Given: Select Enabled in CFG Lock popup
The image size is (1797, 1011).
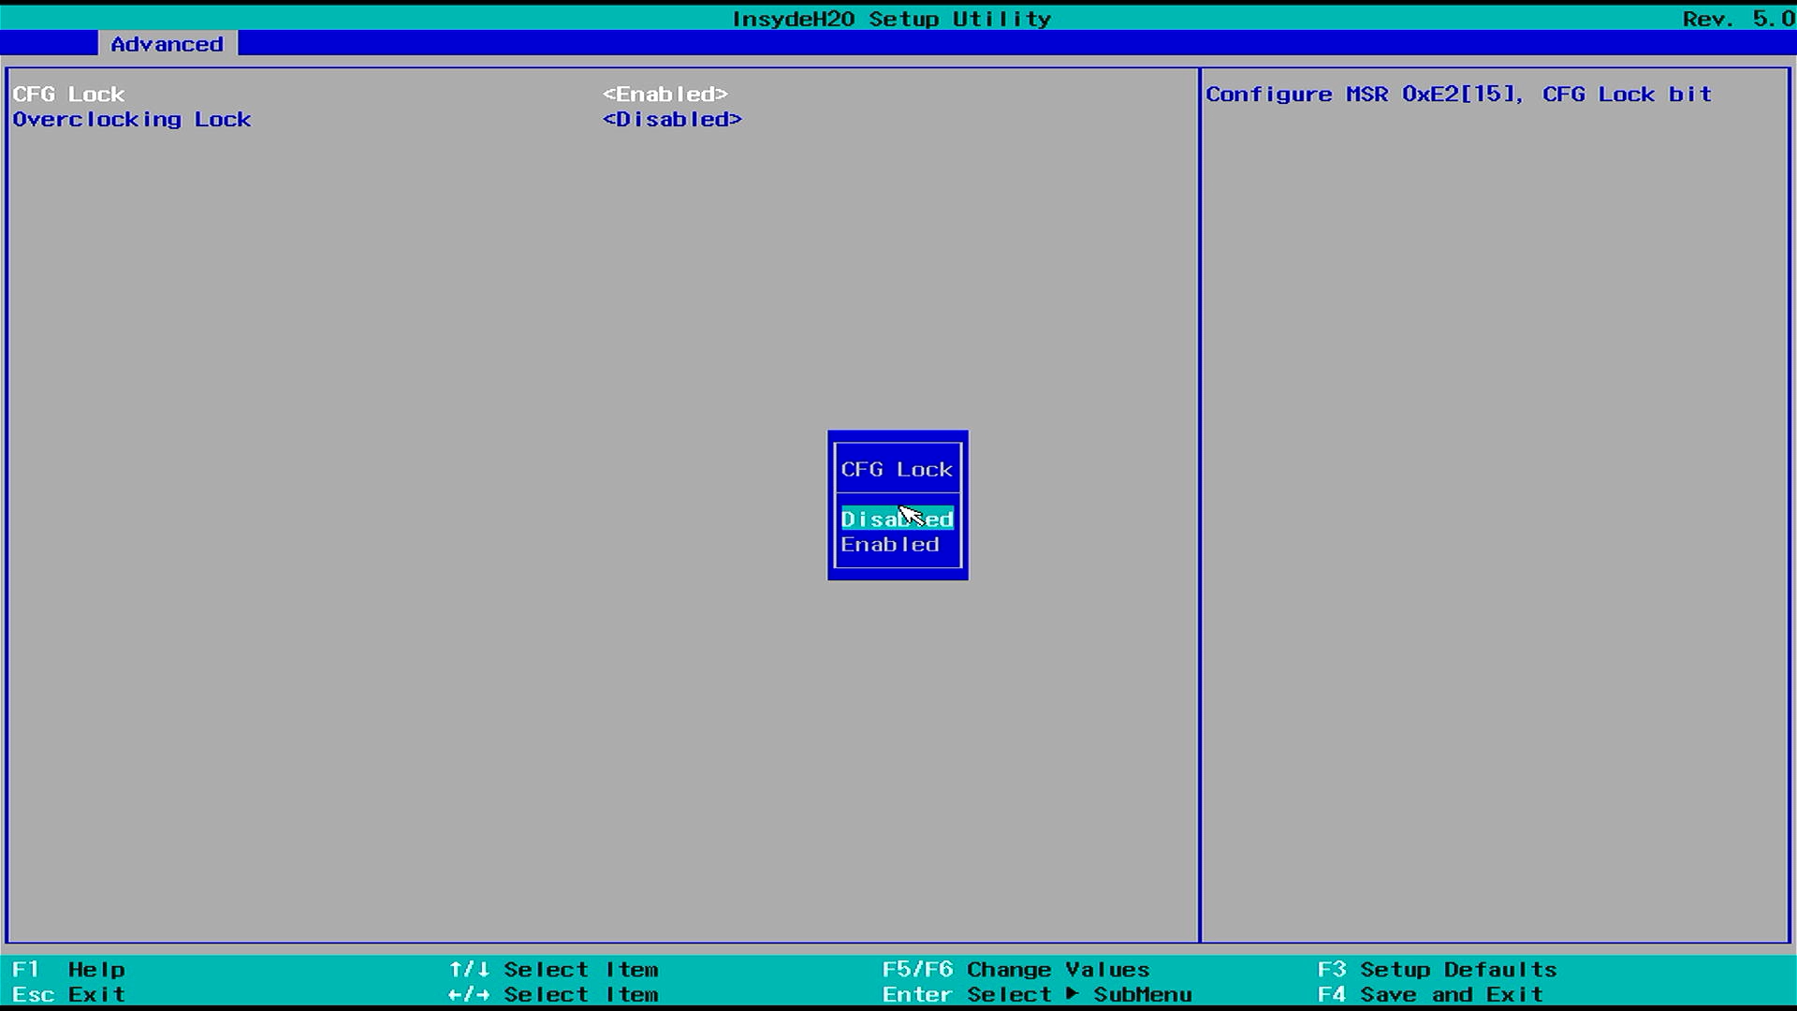Looking at the screenshot, I should pyautogui.click(x=889, y=545).
